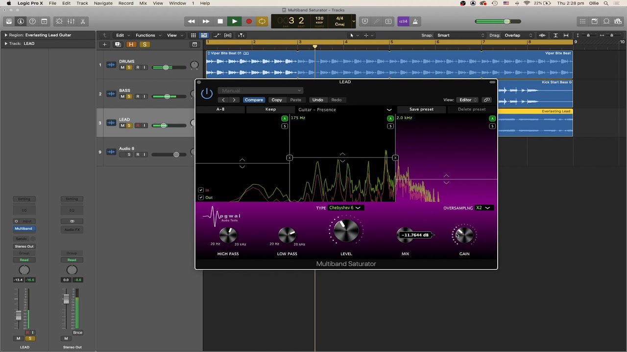Viewport: 627px width, 352px height.
Task: Open the media Browsers panel
Action: click(x=618, y=22)
